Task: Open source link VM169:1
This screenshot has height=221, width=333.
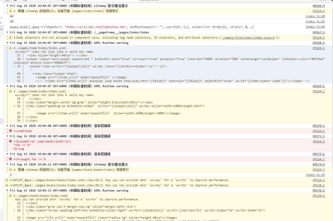Action: coord(319,86)
